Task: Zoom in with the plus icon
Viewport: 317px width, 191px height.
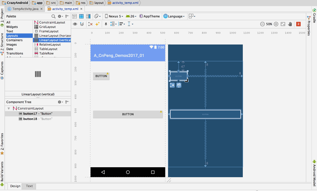Action: [276, 24]
